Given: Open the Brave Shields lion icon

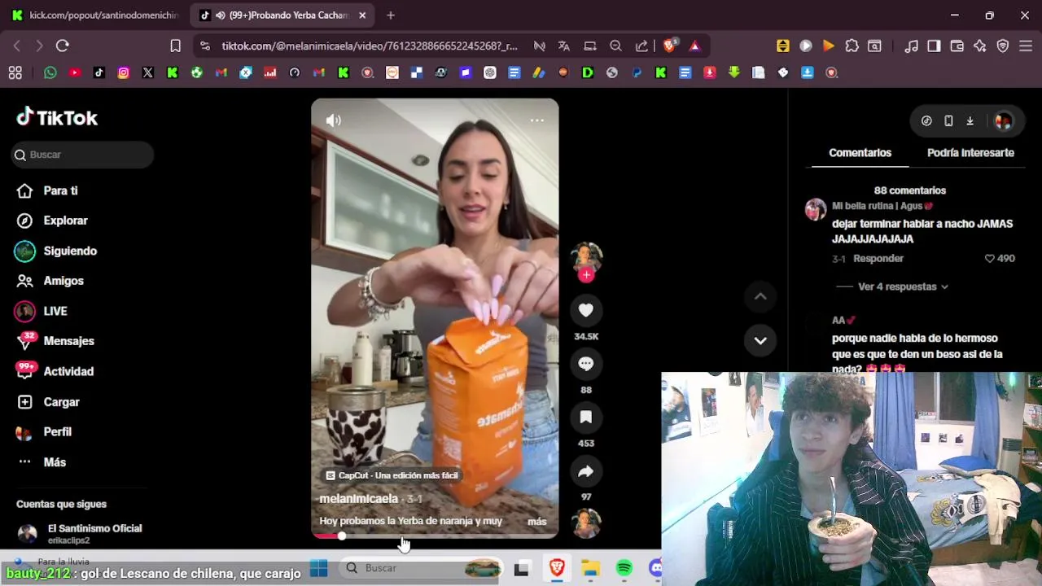Looking at the screenshot, I should (669, 46).
